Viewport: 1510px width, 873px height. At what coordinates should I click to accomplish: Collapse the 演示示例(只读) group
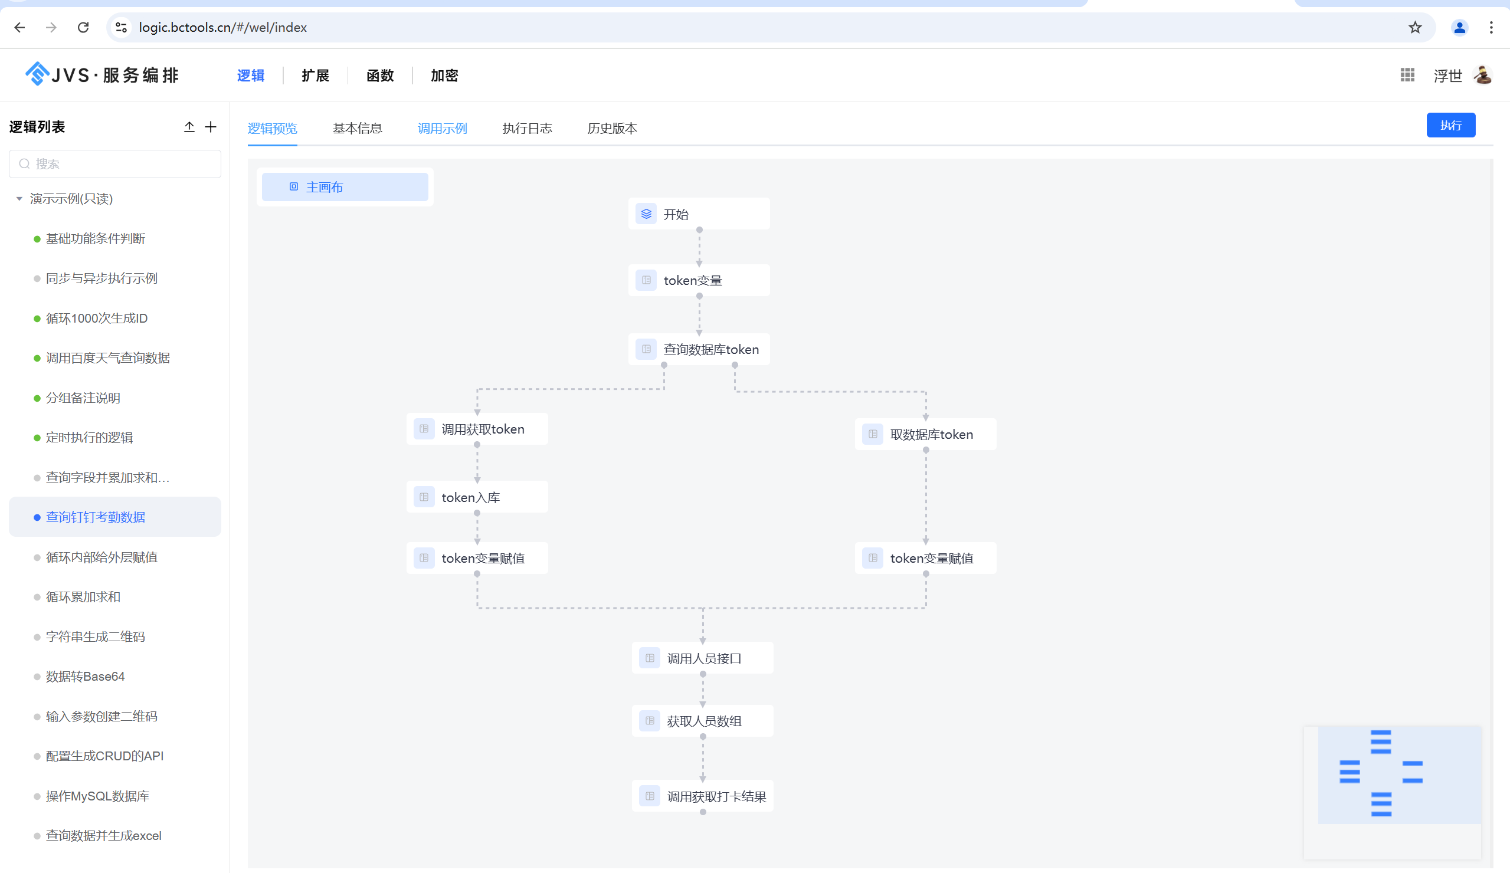click(19, 199)
